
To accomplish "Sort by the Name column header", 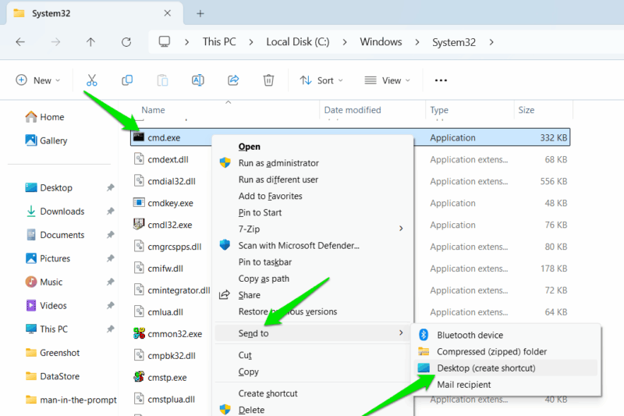I will click(153, 110).
